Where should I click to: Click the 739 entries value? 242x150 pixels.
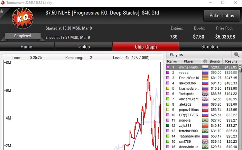[174, 37]
